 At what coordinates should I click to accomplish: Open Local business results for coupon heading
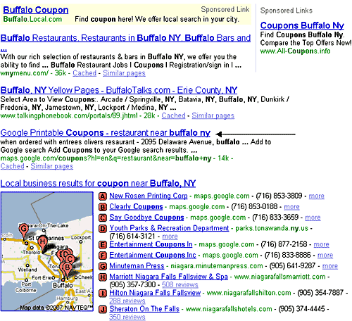(98, 183)
